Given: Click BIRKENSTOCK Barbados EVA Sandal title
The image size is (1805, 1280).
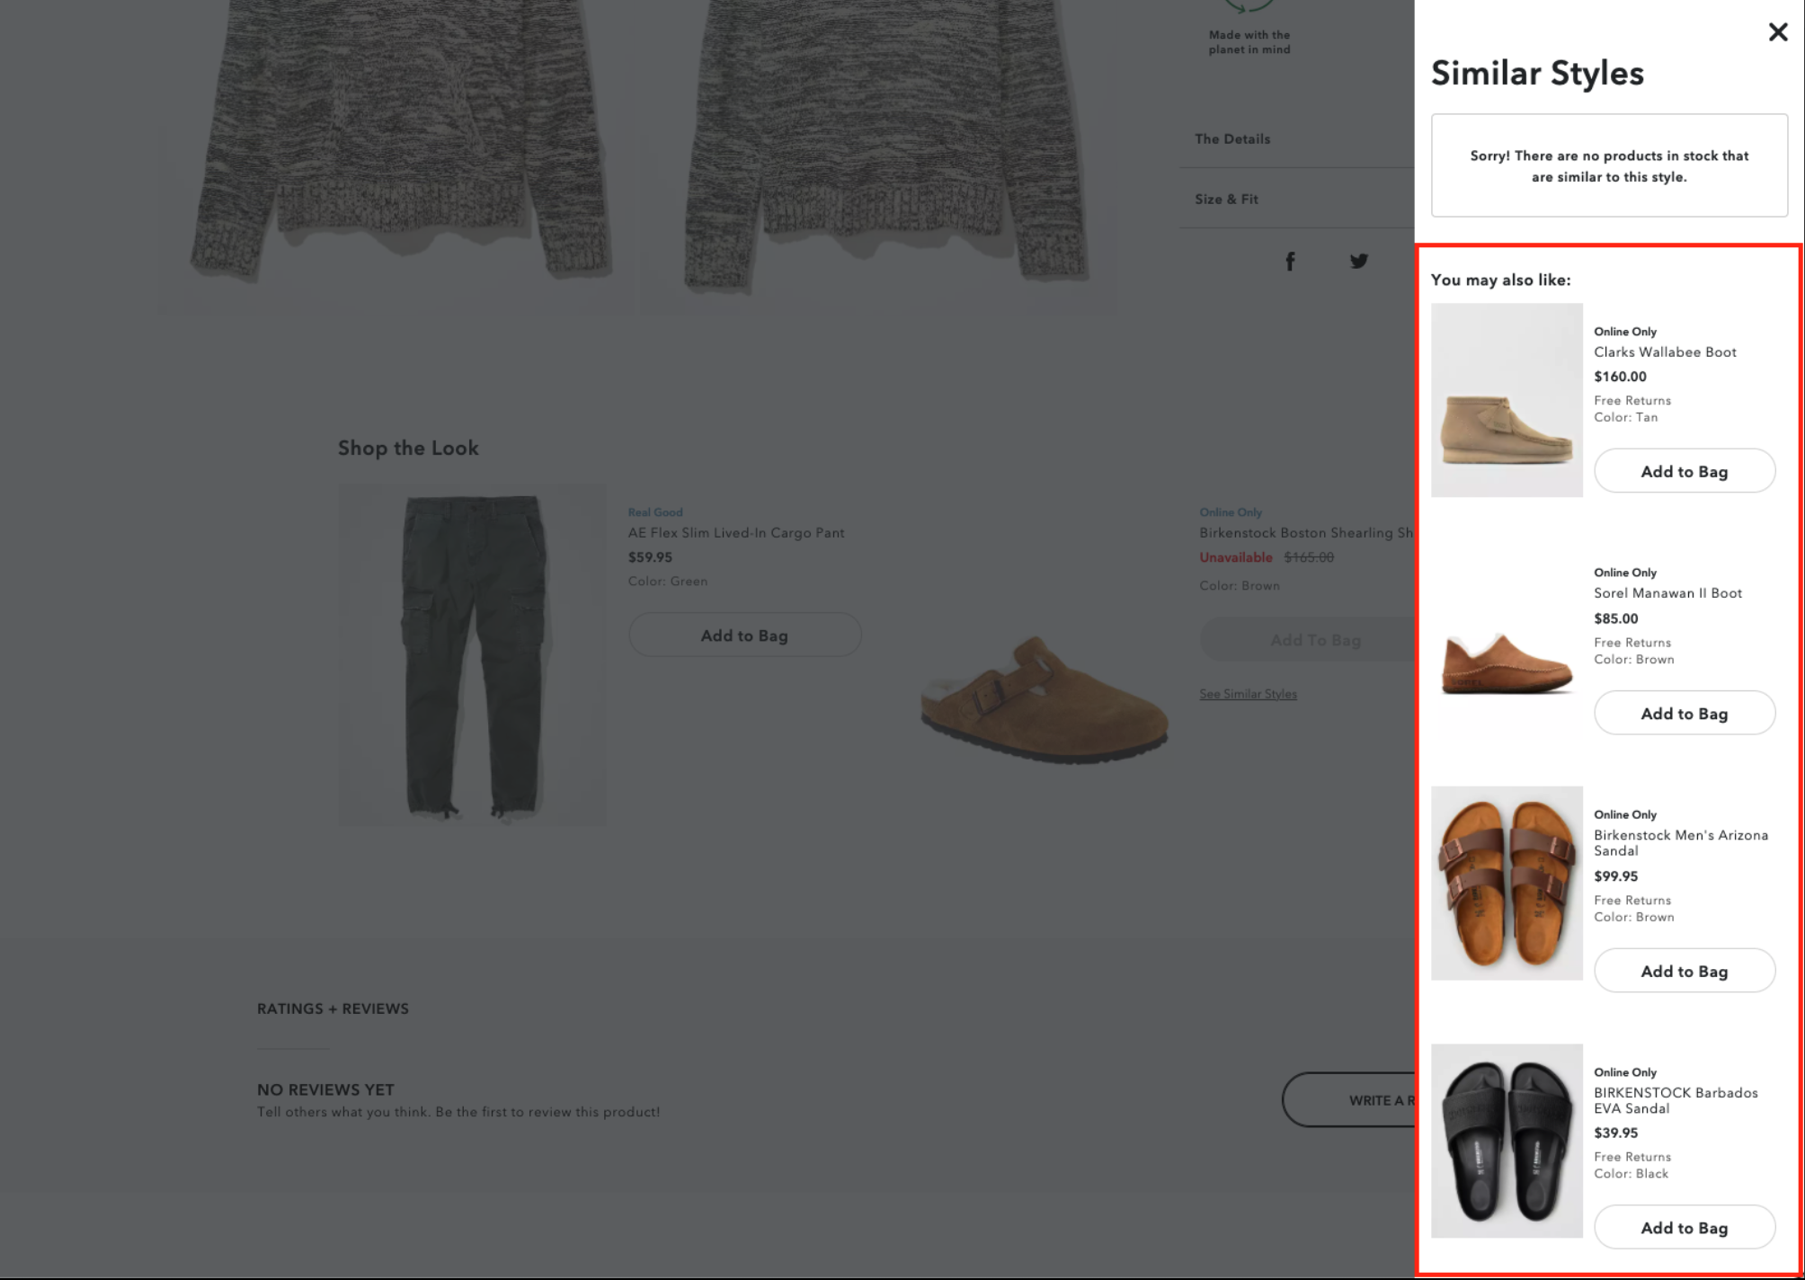Looking at the screenshot, I should (1675, 1100).
